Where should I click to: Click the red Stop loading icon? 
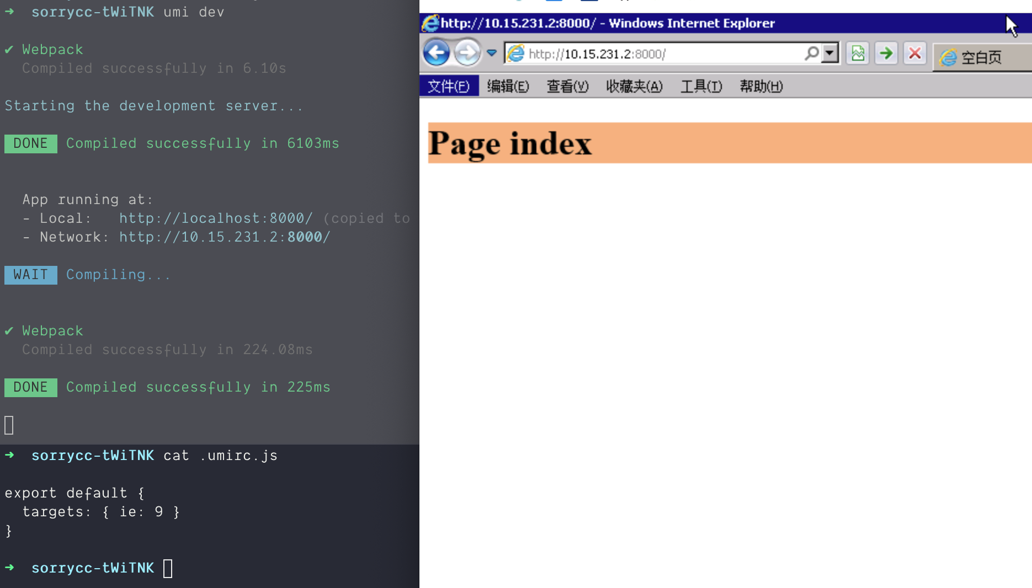tap(914, 54)
